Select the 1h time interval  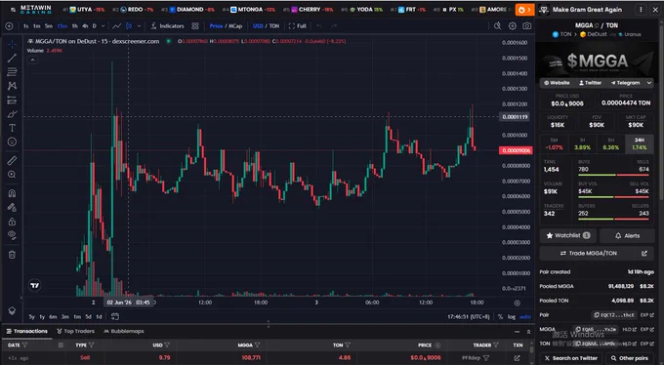[75, 26]
